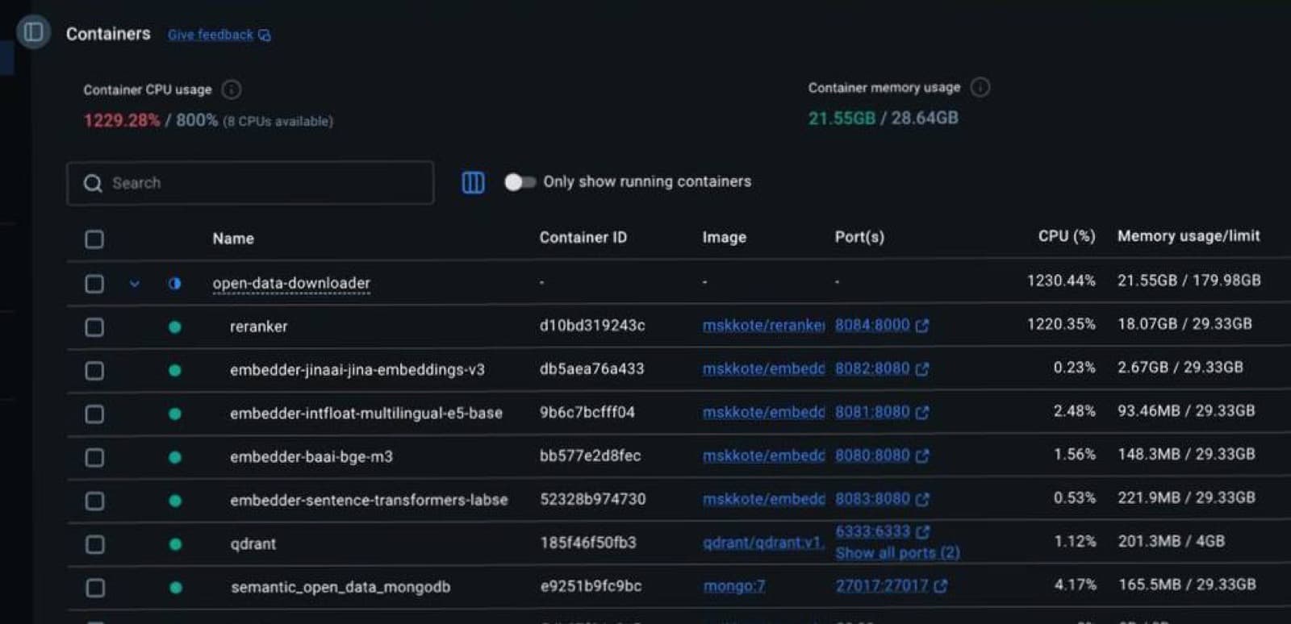This screenshot has height=624, width=1291.
Task: Sort by the Name column header
Action: pyautogui.click(x=233, y=239)
